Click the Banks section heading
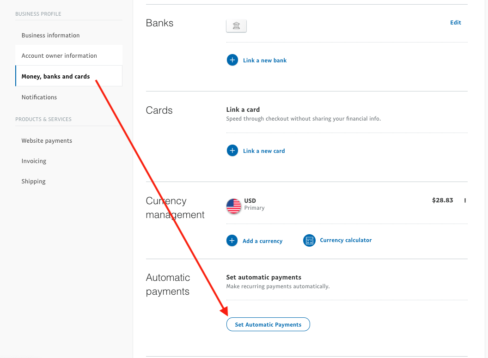The height and width of the screenshot is (358, 488). 159,23
